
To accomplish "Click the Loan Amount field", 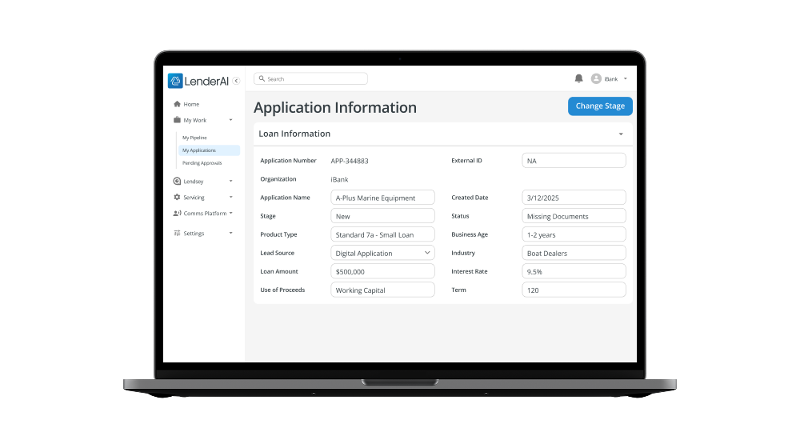I will [x=382, y=271].
